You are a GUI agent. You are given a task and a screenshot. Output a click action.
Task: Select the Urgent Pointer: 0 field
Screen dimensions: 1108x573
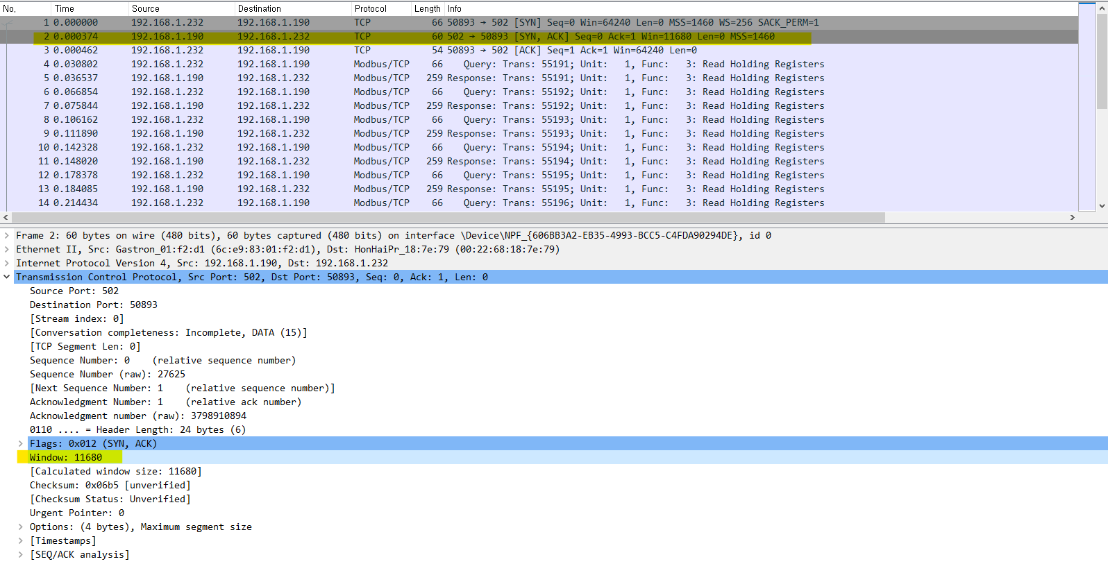coord(77,513)
